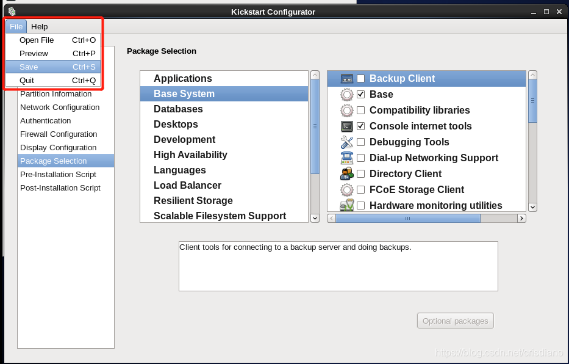Click package list horizontal scroll right arrow
The image size is (569, 364).
[521, 218]
